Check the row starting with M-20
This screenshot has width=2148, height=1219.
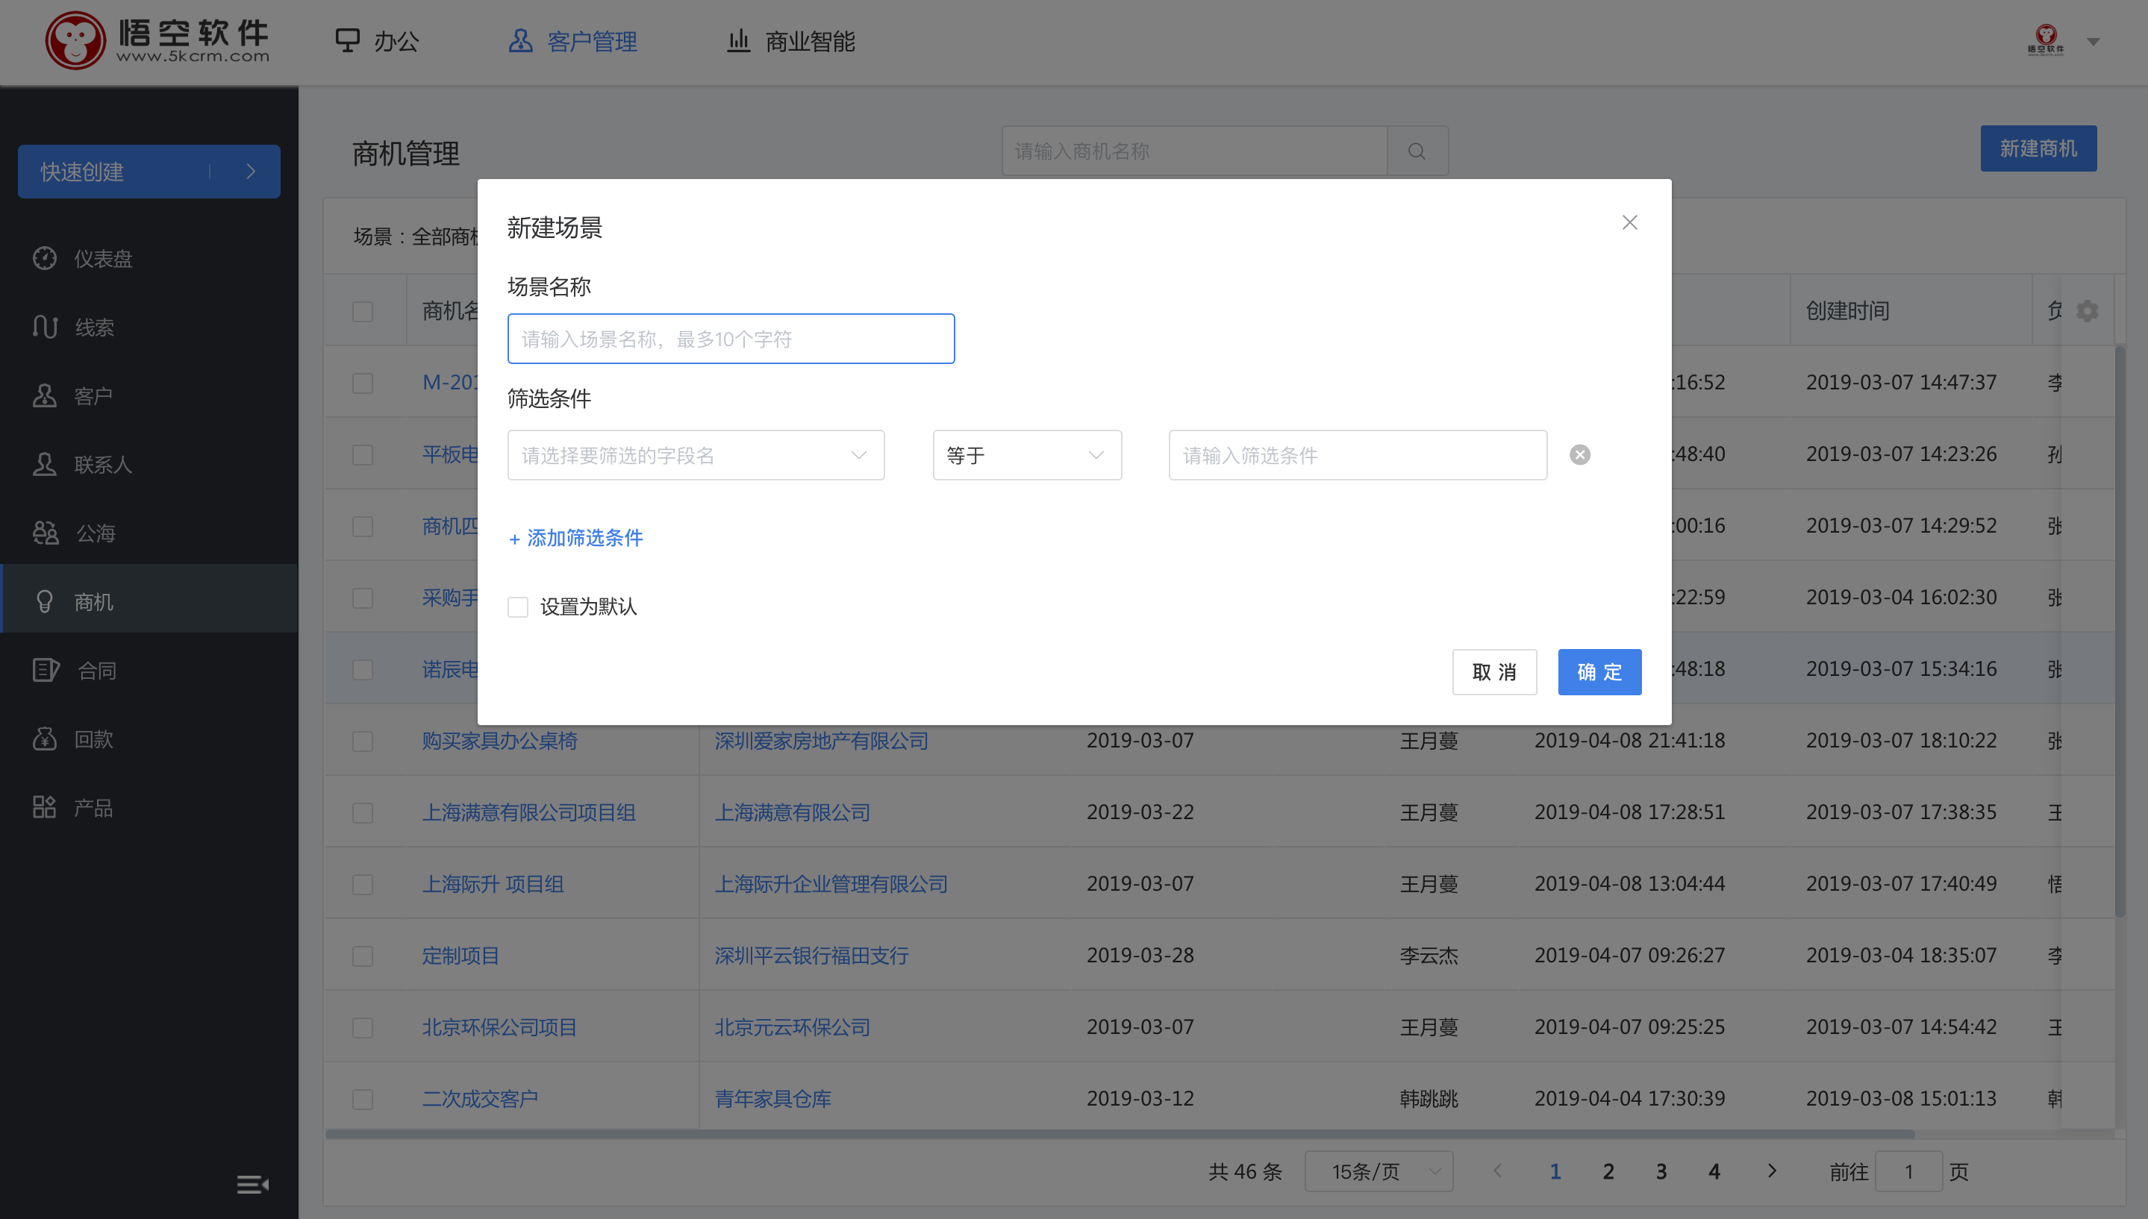[363, 383]
